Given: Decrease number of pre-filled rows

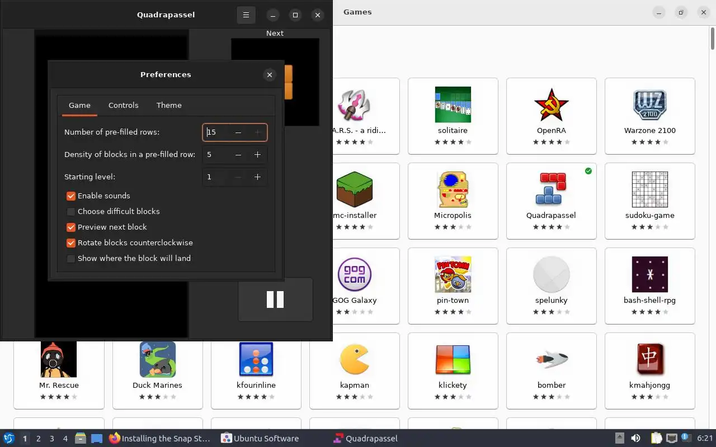Looking at the screenshot, I should coord(238,132).
